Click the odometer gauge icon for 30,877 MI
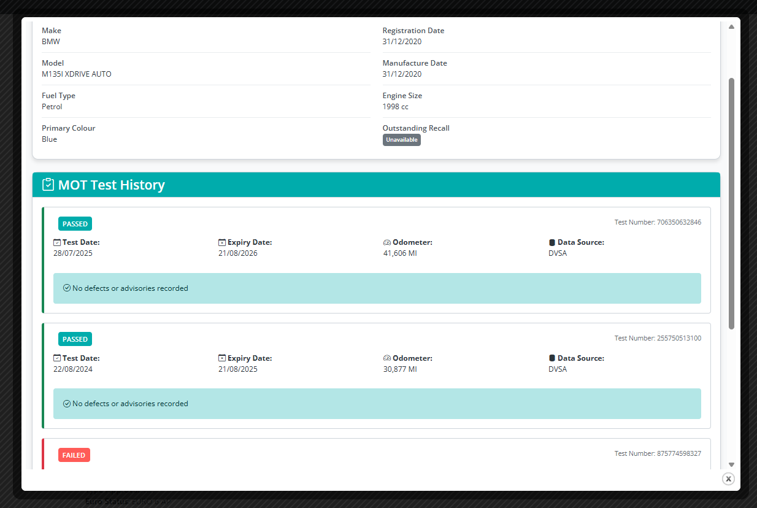757x508 pixels. coord(387,358)
